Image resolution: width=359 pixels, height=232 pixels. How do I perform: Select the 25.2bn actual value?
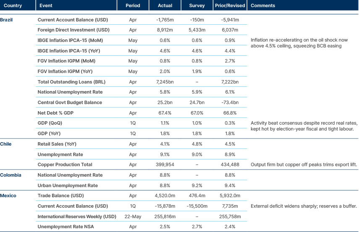click(x=165, y=102)
